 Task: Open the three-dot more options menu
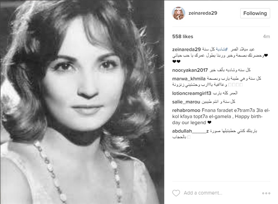266,193
